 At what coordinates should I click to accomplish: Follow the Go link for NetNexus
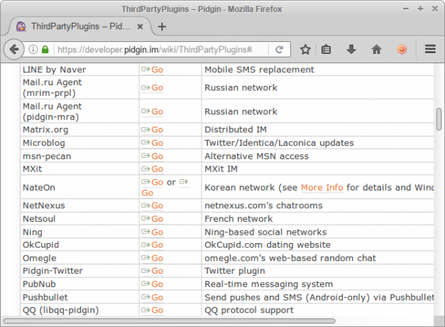pyautogui.click(x=153, y=205)
